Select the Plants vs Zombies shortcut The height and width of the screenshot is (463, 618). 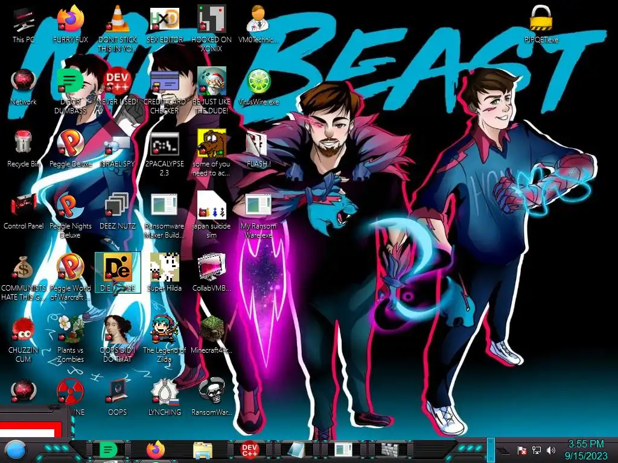[x=70, y=339]
